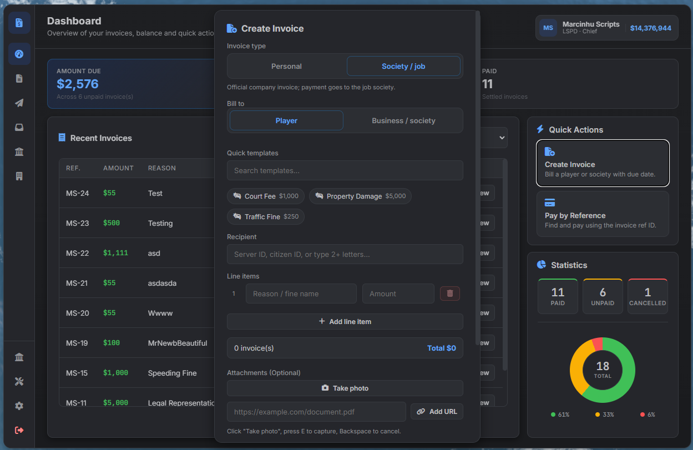This screenshot has height=450, width=693.
Task: Click reason 'Wwww' in MS-20 row
Action: tap(160, 313)
